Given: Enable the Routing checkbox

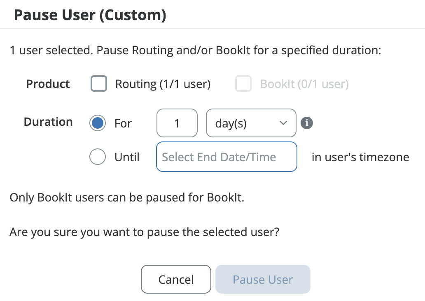Looking at the screenshot, I should [x=99, y=84].
